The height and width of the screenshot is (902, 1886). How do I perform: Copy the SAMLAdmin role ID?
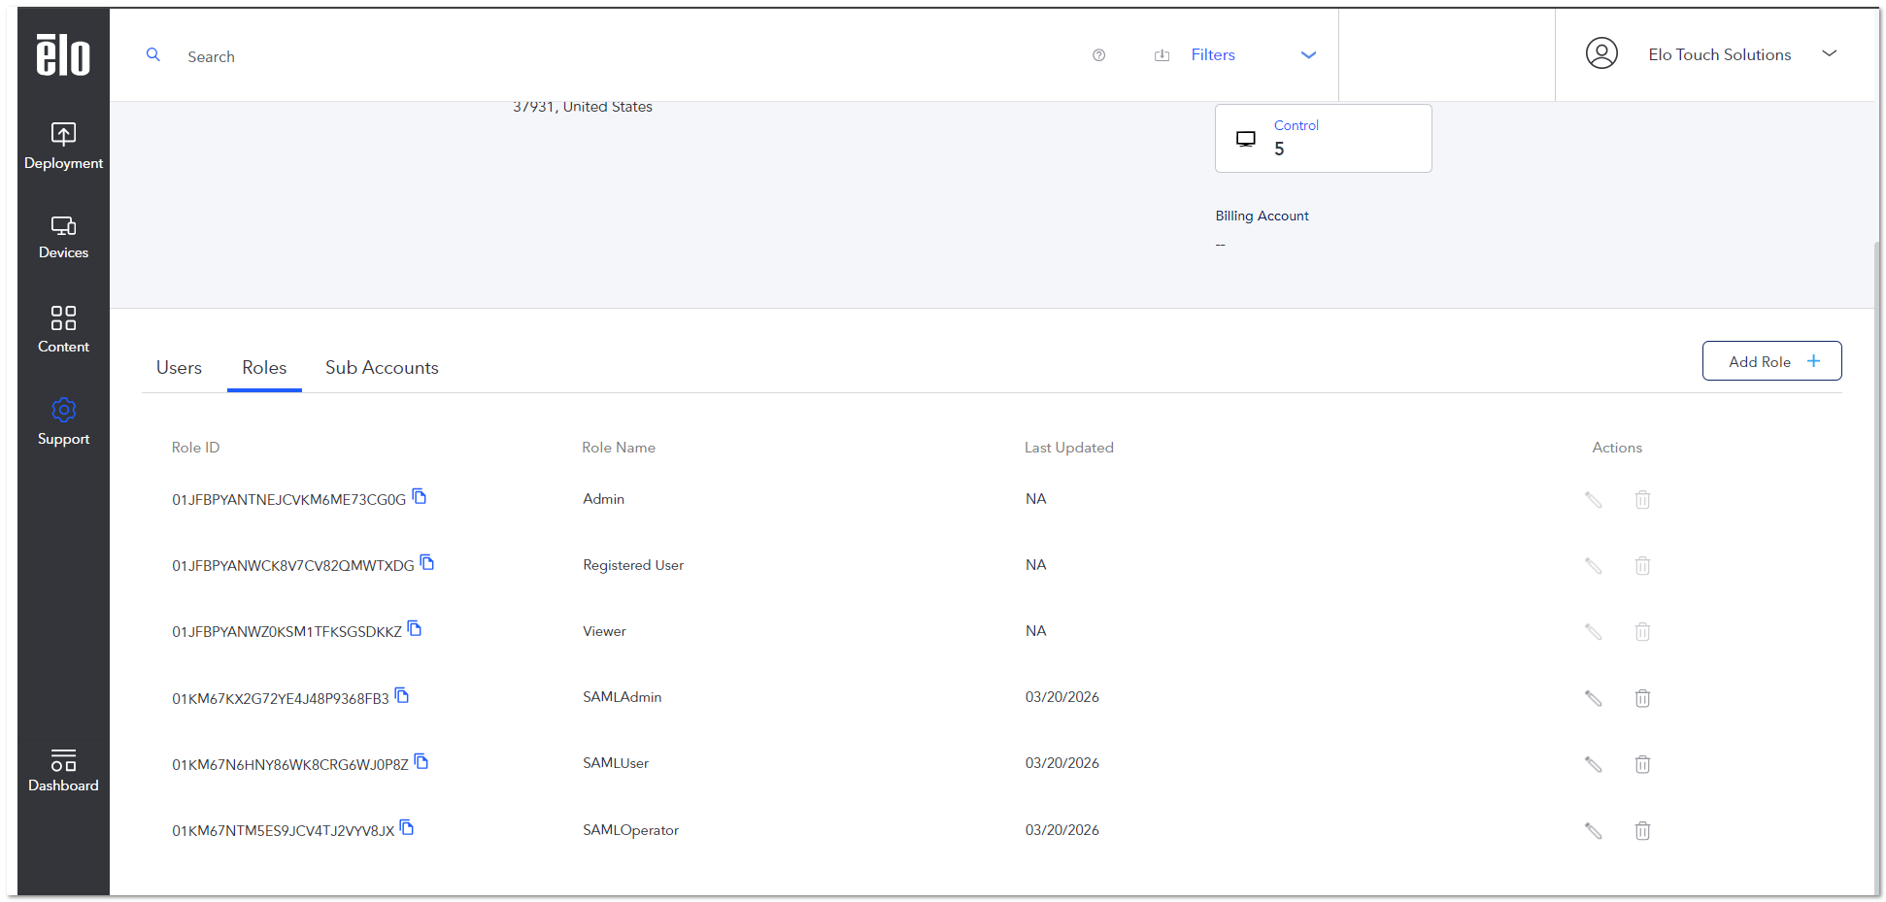coord(402,695)
